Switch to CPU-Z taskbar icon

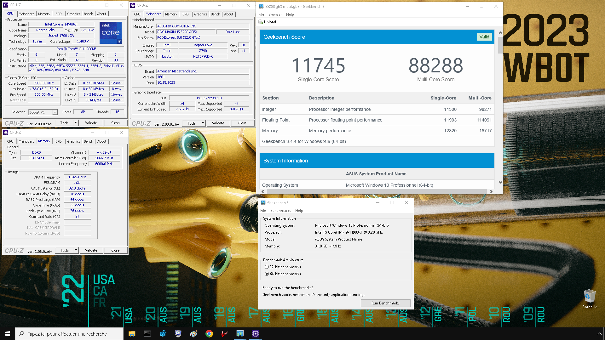(x=255, y=334)
